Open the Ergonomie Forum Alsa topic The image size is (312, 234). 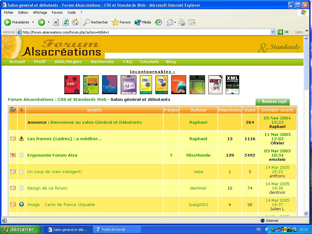coord(52,155)
